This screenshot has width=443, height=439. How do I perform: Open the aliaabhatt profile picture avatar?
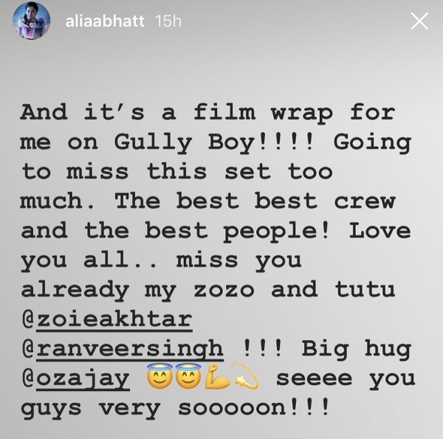tap(31, 21)
